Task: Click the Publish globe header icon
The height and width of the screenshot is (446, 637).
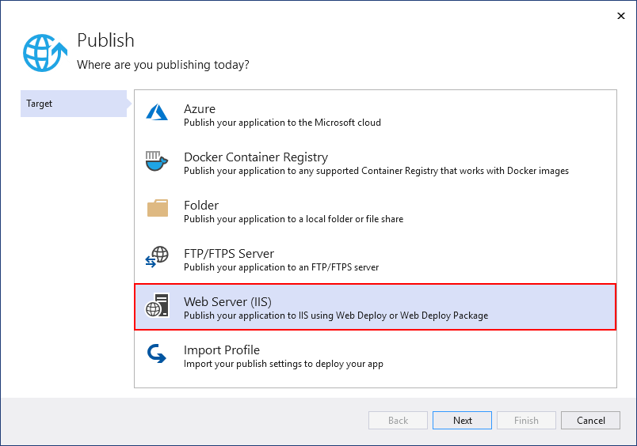Action: (45, 53)
